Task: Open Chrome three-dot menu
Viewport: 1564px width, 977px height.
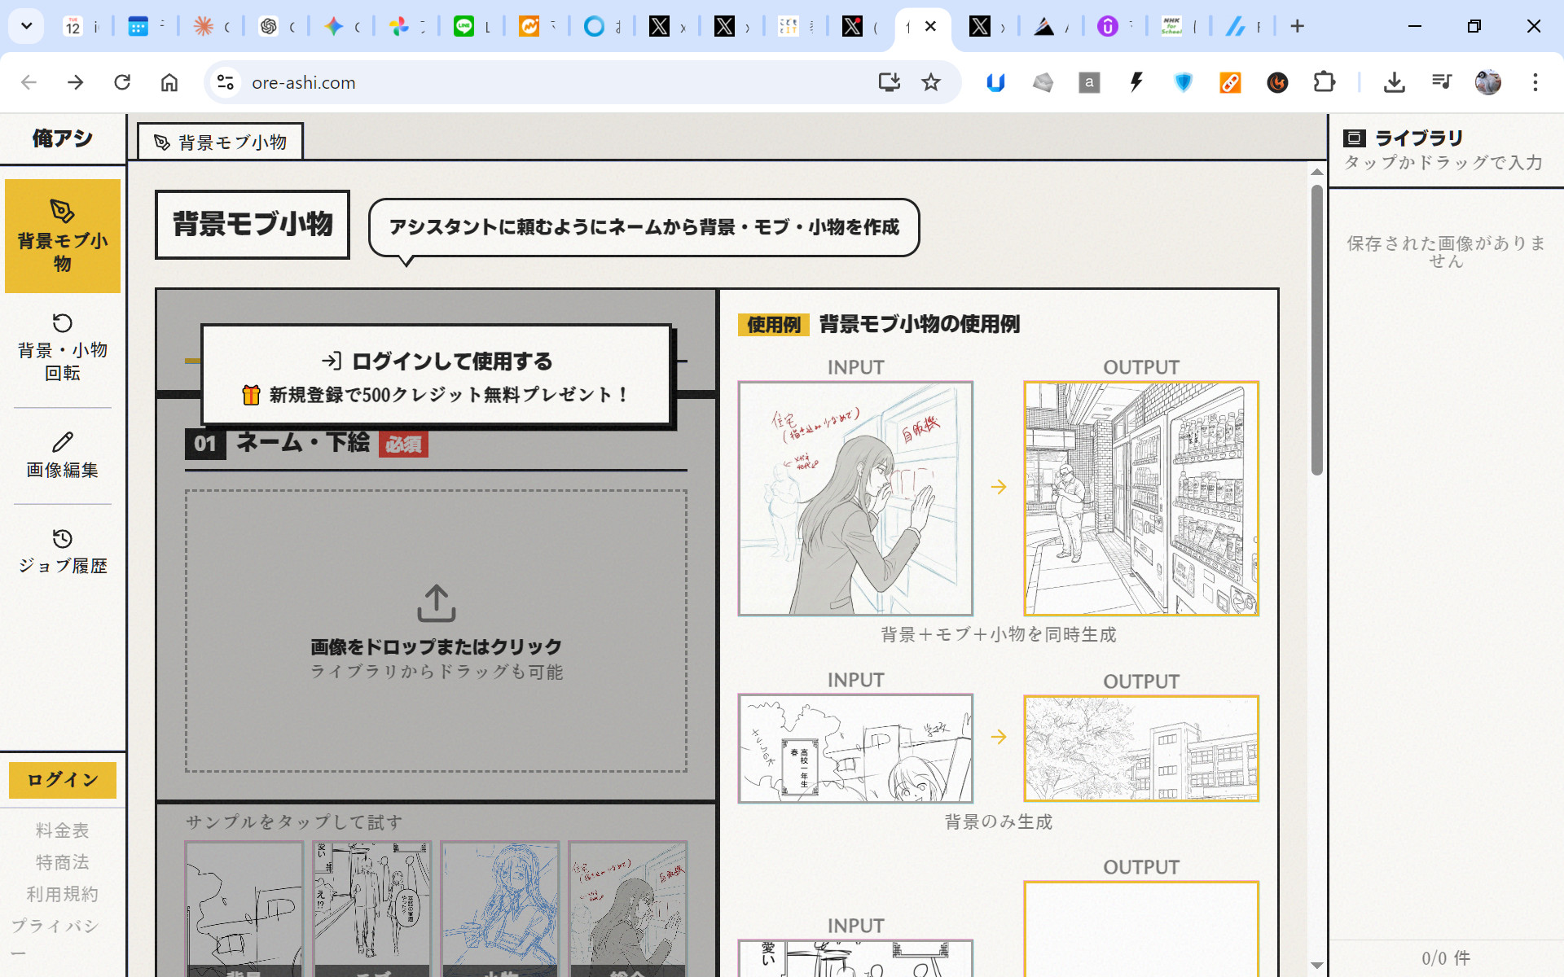Action: (1535, 82)
